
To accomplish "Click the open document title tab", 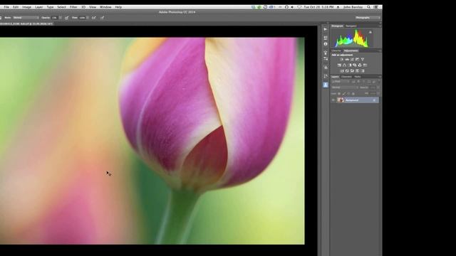I will [x=26, y=23].
